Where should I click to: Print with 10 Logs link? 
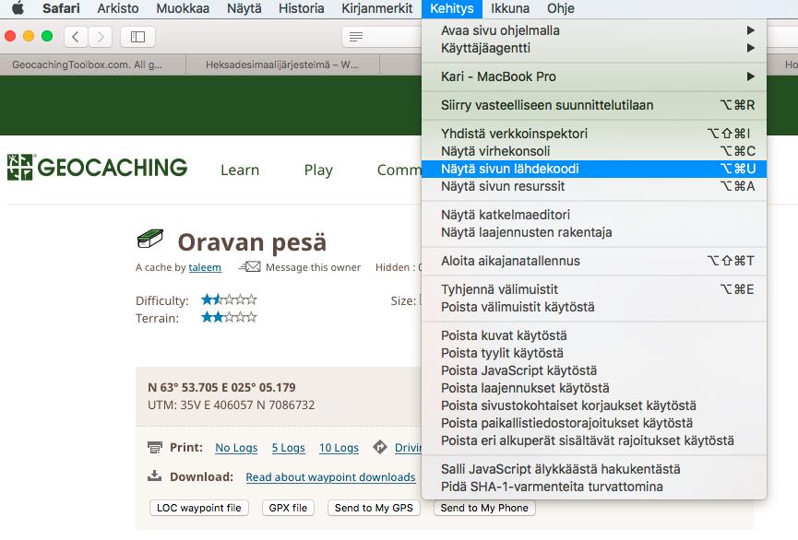339,448
